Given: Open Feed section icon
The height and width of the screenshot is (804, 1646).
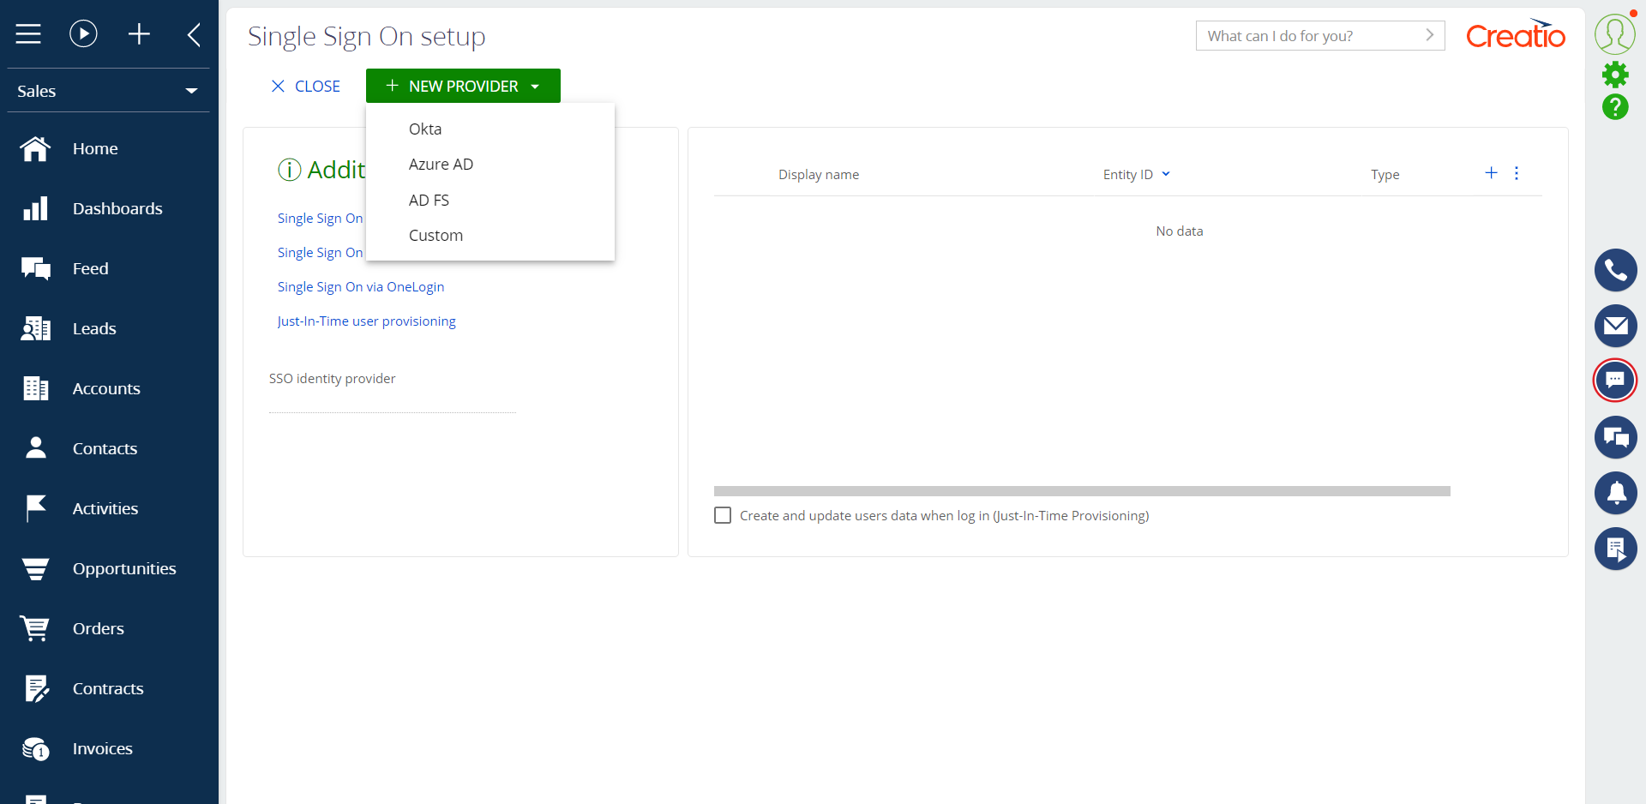Looking at the screenshot, I should (x=35, y=268).
